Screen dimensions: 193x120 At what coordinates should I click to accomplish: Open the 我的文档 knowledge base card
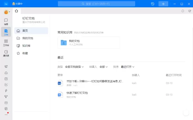coord(89,43)
